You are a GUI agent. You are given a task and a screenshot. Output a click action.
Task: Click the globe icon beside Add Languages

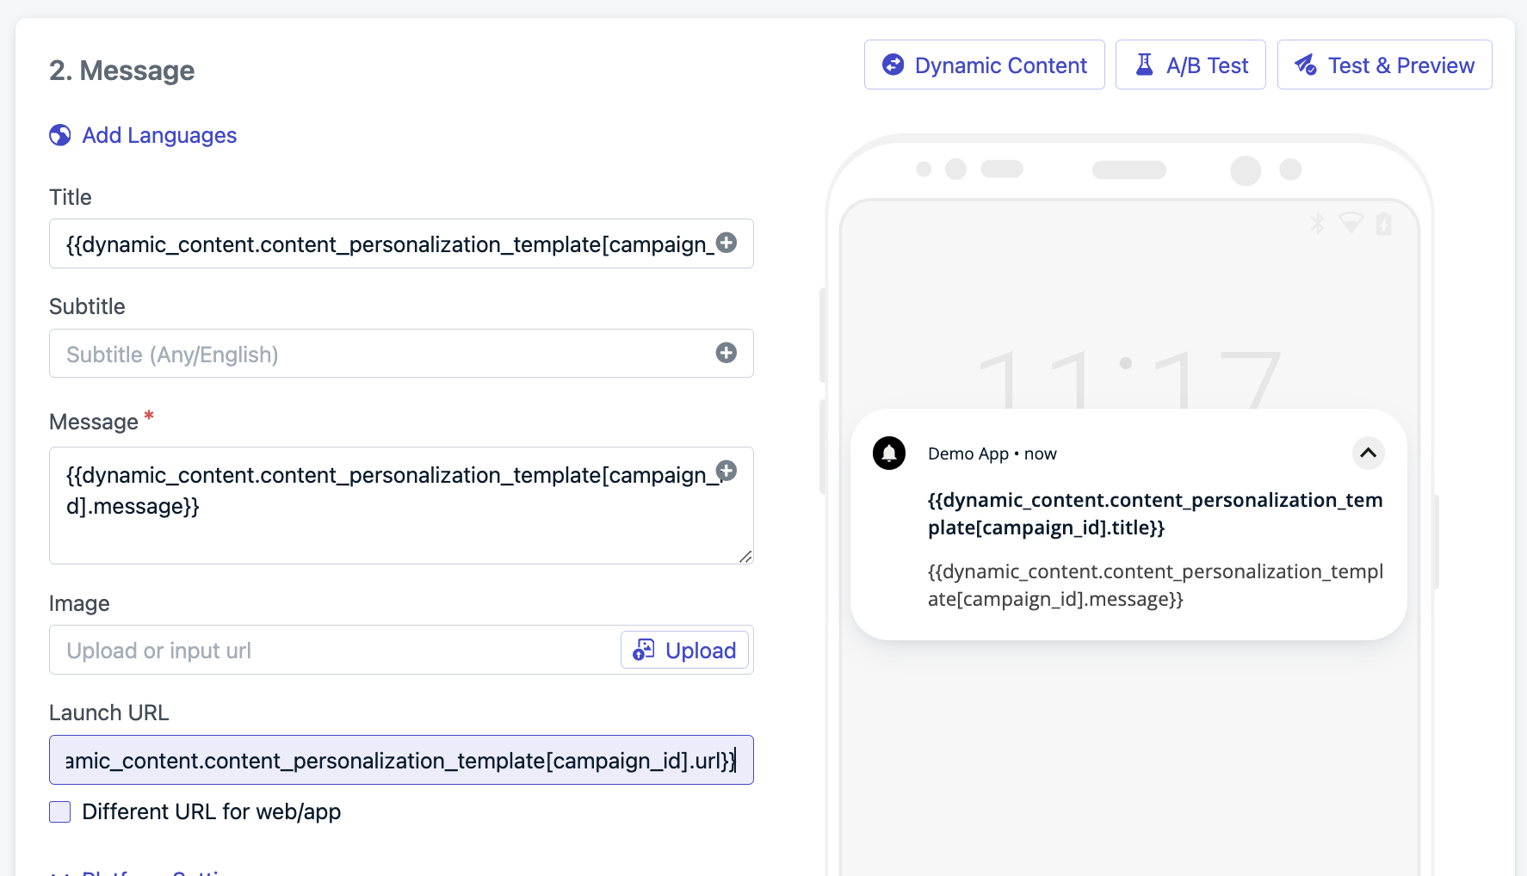point(60,135)
